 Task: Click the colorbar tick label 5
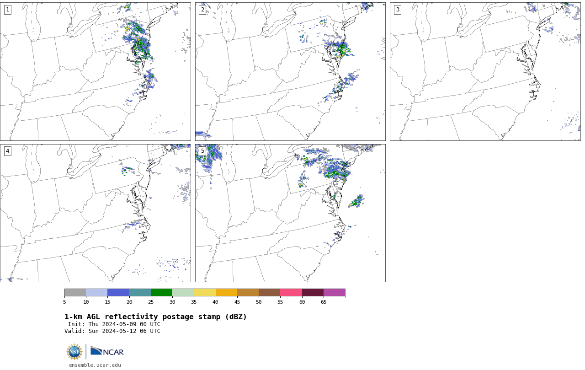click(x=64, y=302)
